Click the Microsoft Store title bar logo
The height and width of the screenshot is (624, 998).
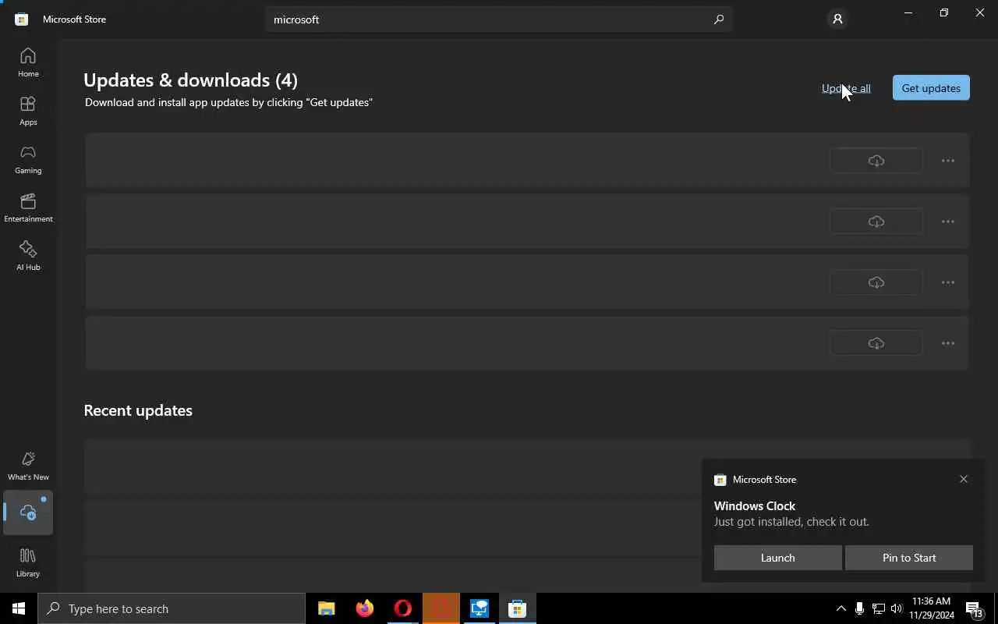(22, 19)
